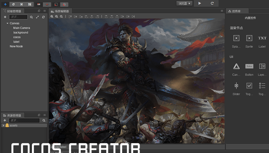Open the hierarchy panel menu
Screen dimensions: 269x153
(45, 11)
